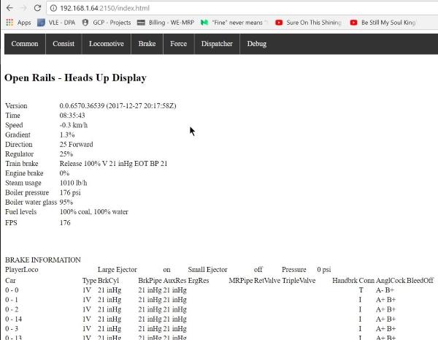Click the AnglCock column header
Image resolution: width=438 pixels, height=340 pixels.
pyautogui.click(x=391, y=280)
